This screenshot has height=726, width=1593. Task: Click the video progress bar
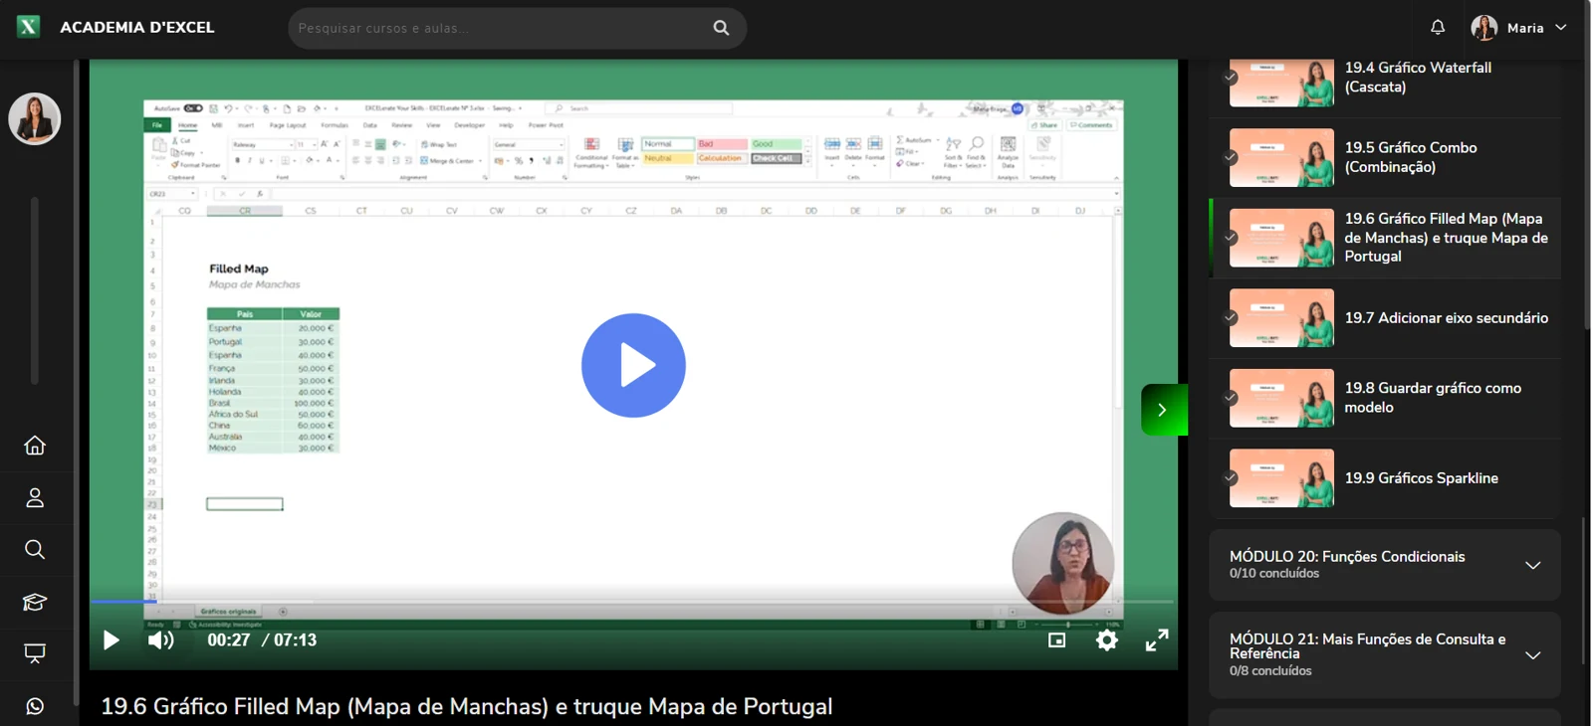(x=633, y=602)
